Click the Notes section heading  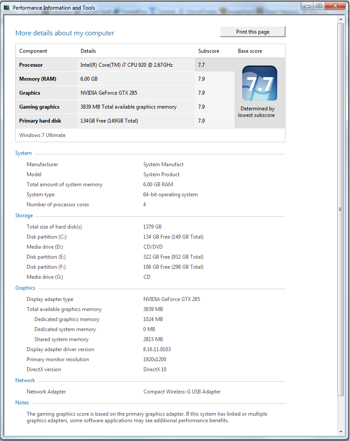point(22,403)
